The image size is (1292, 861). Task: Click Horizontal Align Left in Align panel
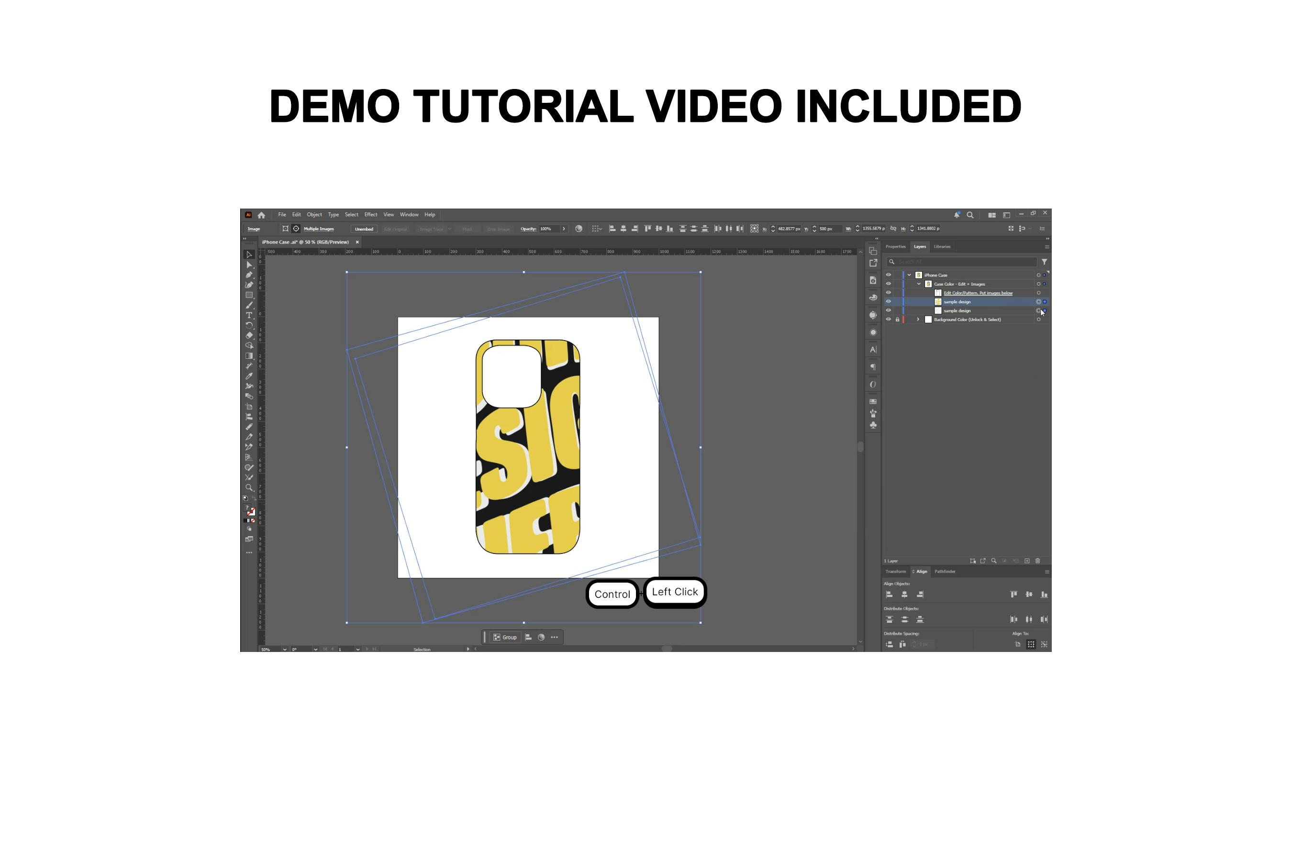tap(890, 594)
